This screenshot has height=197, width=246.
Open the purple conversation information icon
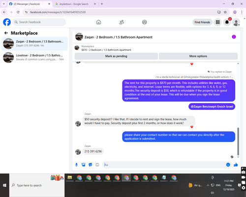[234, 37]
